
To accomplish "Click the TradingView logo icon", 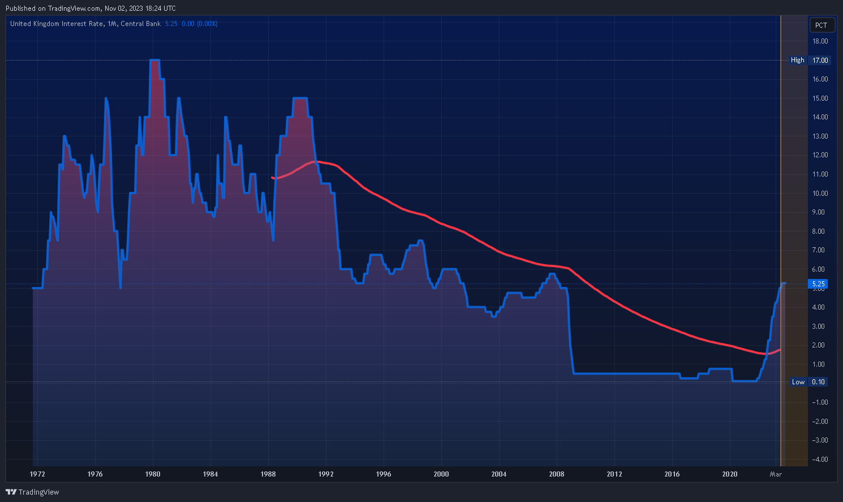I will (x=11, y=492).
